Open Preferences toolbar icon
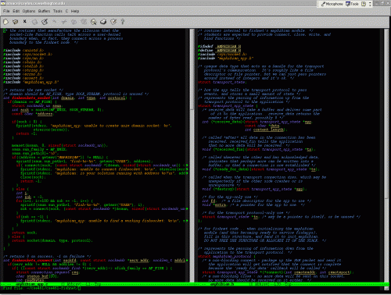The image size is (391, 295). click(x=113, y=22)
